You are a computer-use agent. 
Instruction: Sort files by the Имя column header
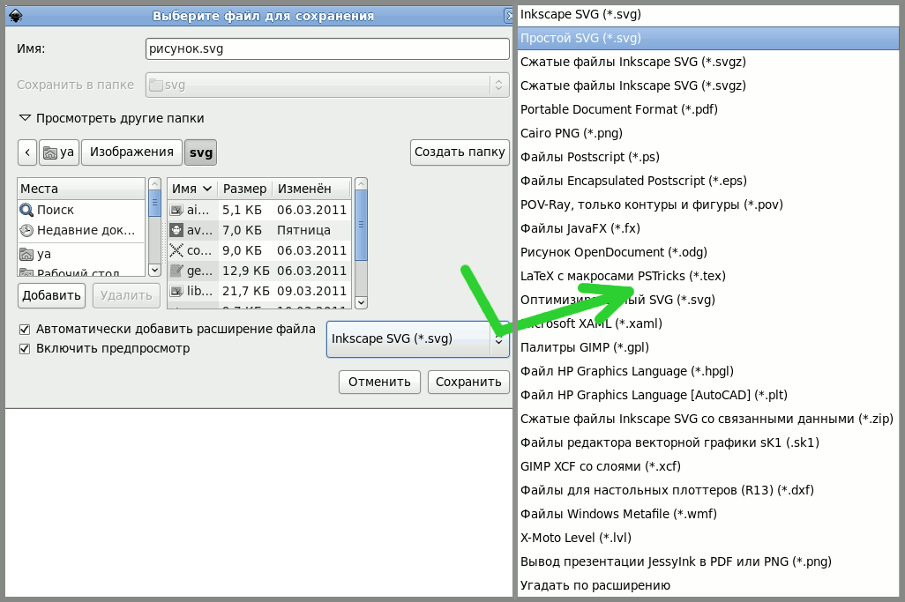[x=192, y=189]
